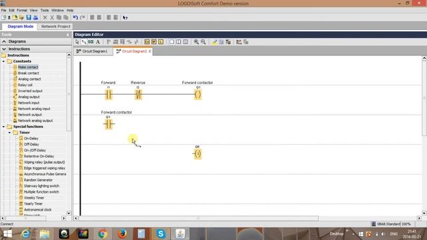Select Stairway lighting switch
This screenshot has height=240, width=427.
click(41, 186)
